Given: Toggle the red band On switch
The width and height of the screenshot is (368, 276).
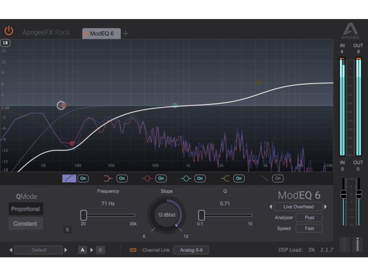Looking at the screenshot, I should (x=161, y=178).
